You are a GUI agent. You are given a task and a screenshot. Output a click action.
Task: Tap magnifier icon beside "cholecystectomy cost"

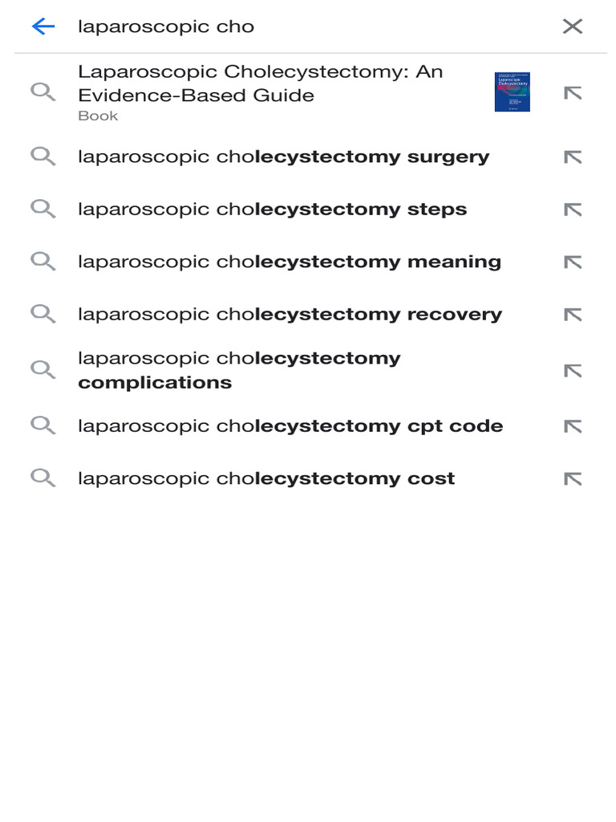point(43,478)
